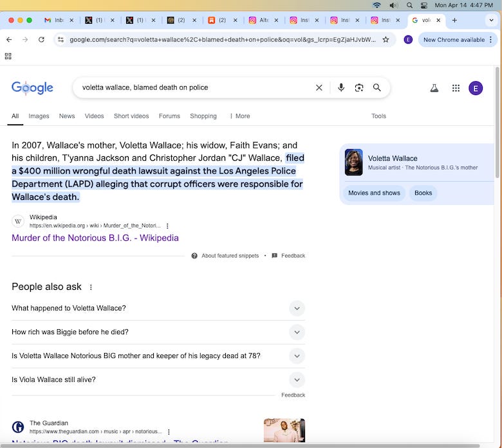Open the sound volume menu bar icon
Screen dimensions: 502x448
click(393, 5)
